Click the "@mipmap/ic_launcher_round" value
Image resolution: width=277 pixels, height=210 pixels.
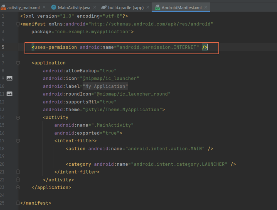pyautogui.click(x=132, y=94)
